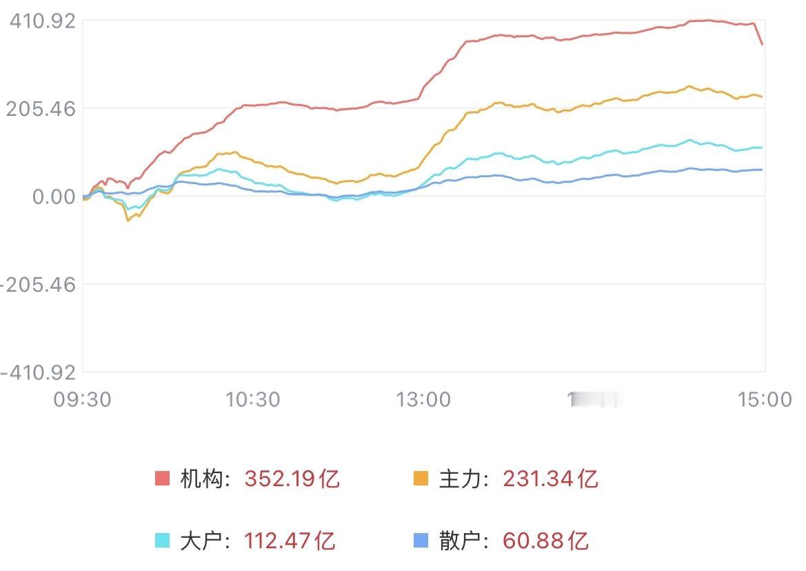This screenshot has width=806, height=571.
Task: Select the 散户 60.88亿 legend value
Action: pyautogui.click(x=545, y=541)
